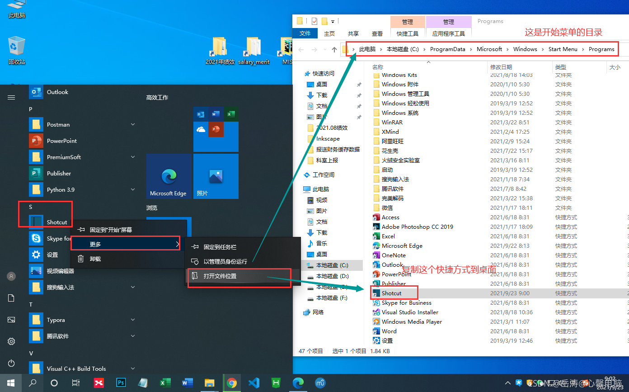Sort by 名称 column header

tap(378, 67)
